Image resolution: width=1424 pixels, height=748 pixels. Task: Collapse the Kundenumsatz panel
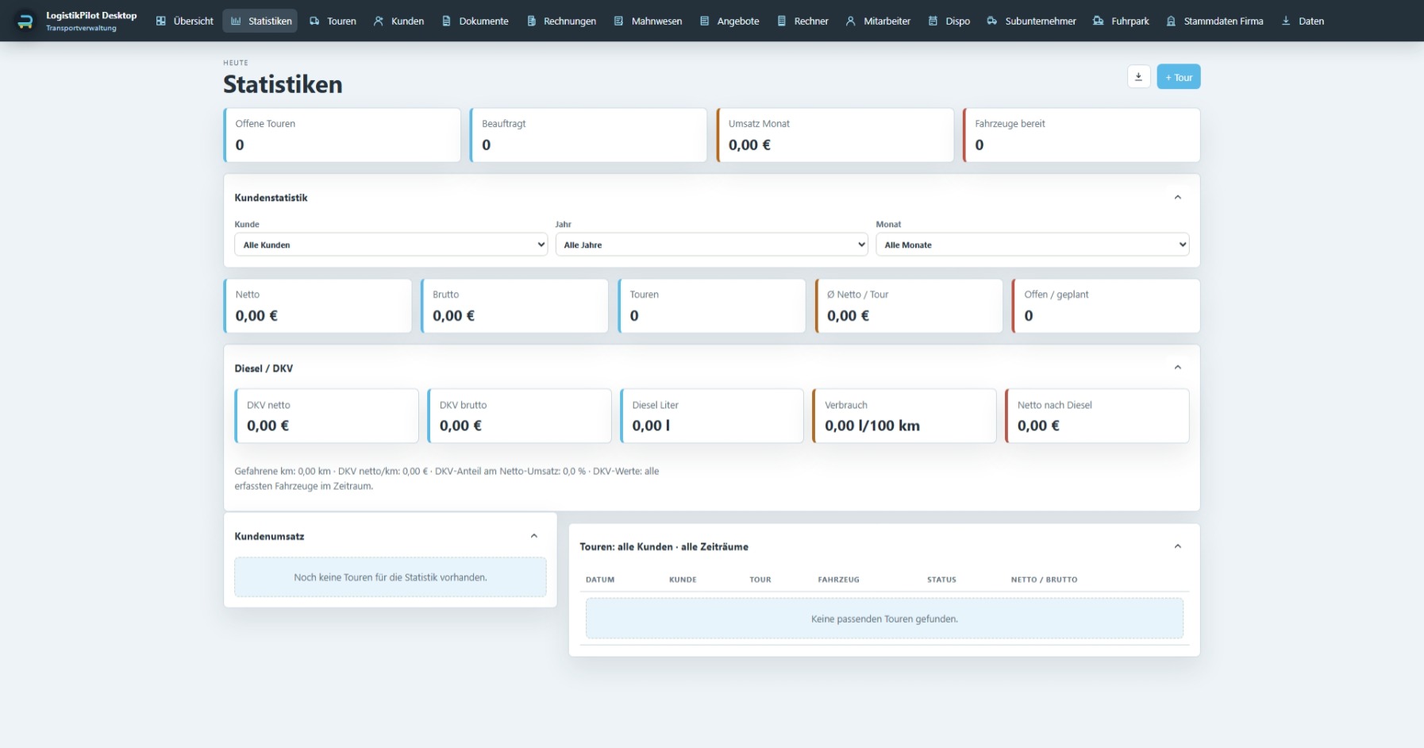point(534,536)
